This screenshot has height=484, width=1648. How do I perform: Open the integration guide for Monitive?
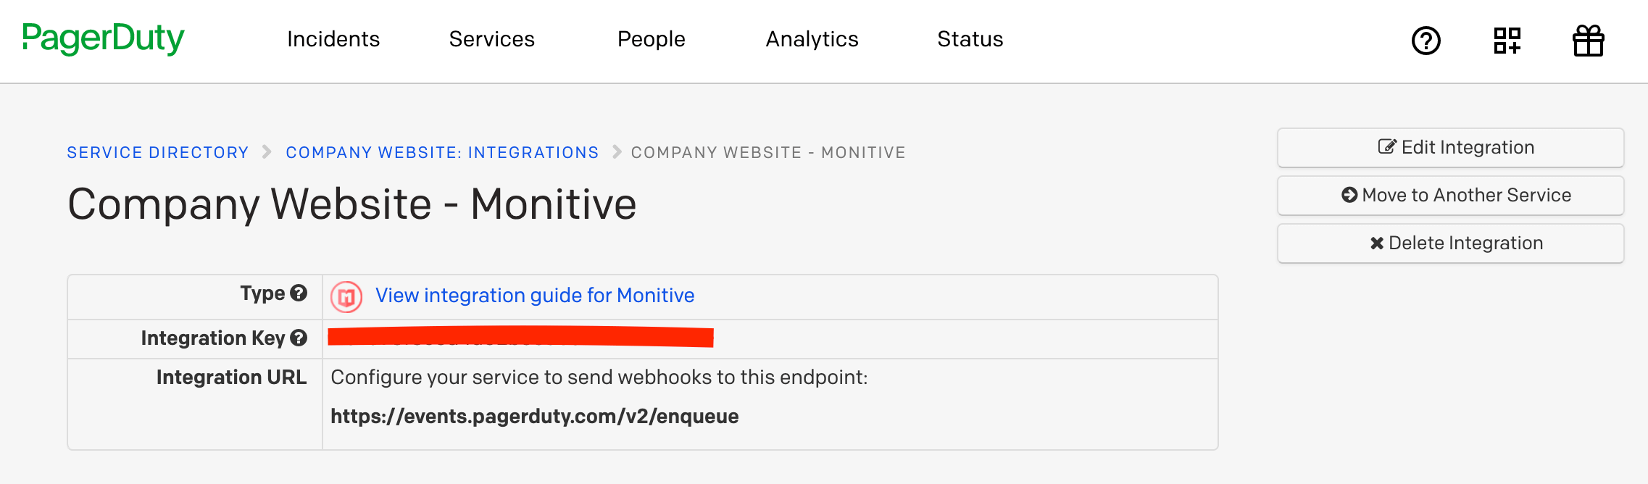[x=533, y=296]
